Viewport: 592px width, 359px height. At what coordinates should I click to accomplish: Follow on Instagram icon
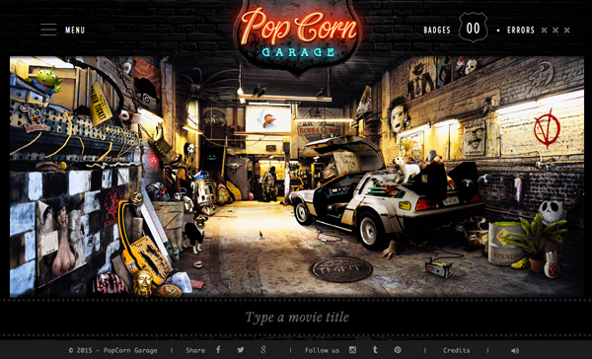click(x=352, y=350)
